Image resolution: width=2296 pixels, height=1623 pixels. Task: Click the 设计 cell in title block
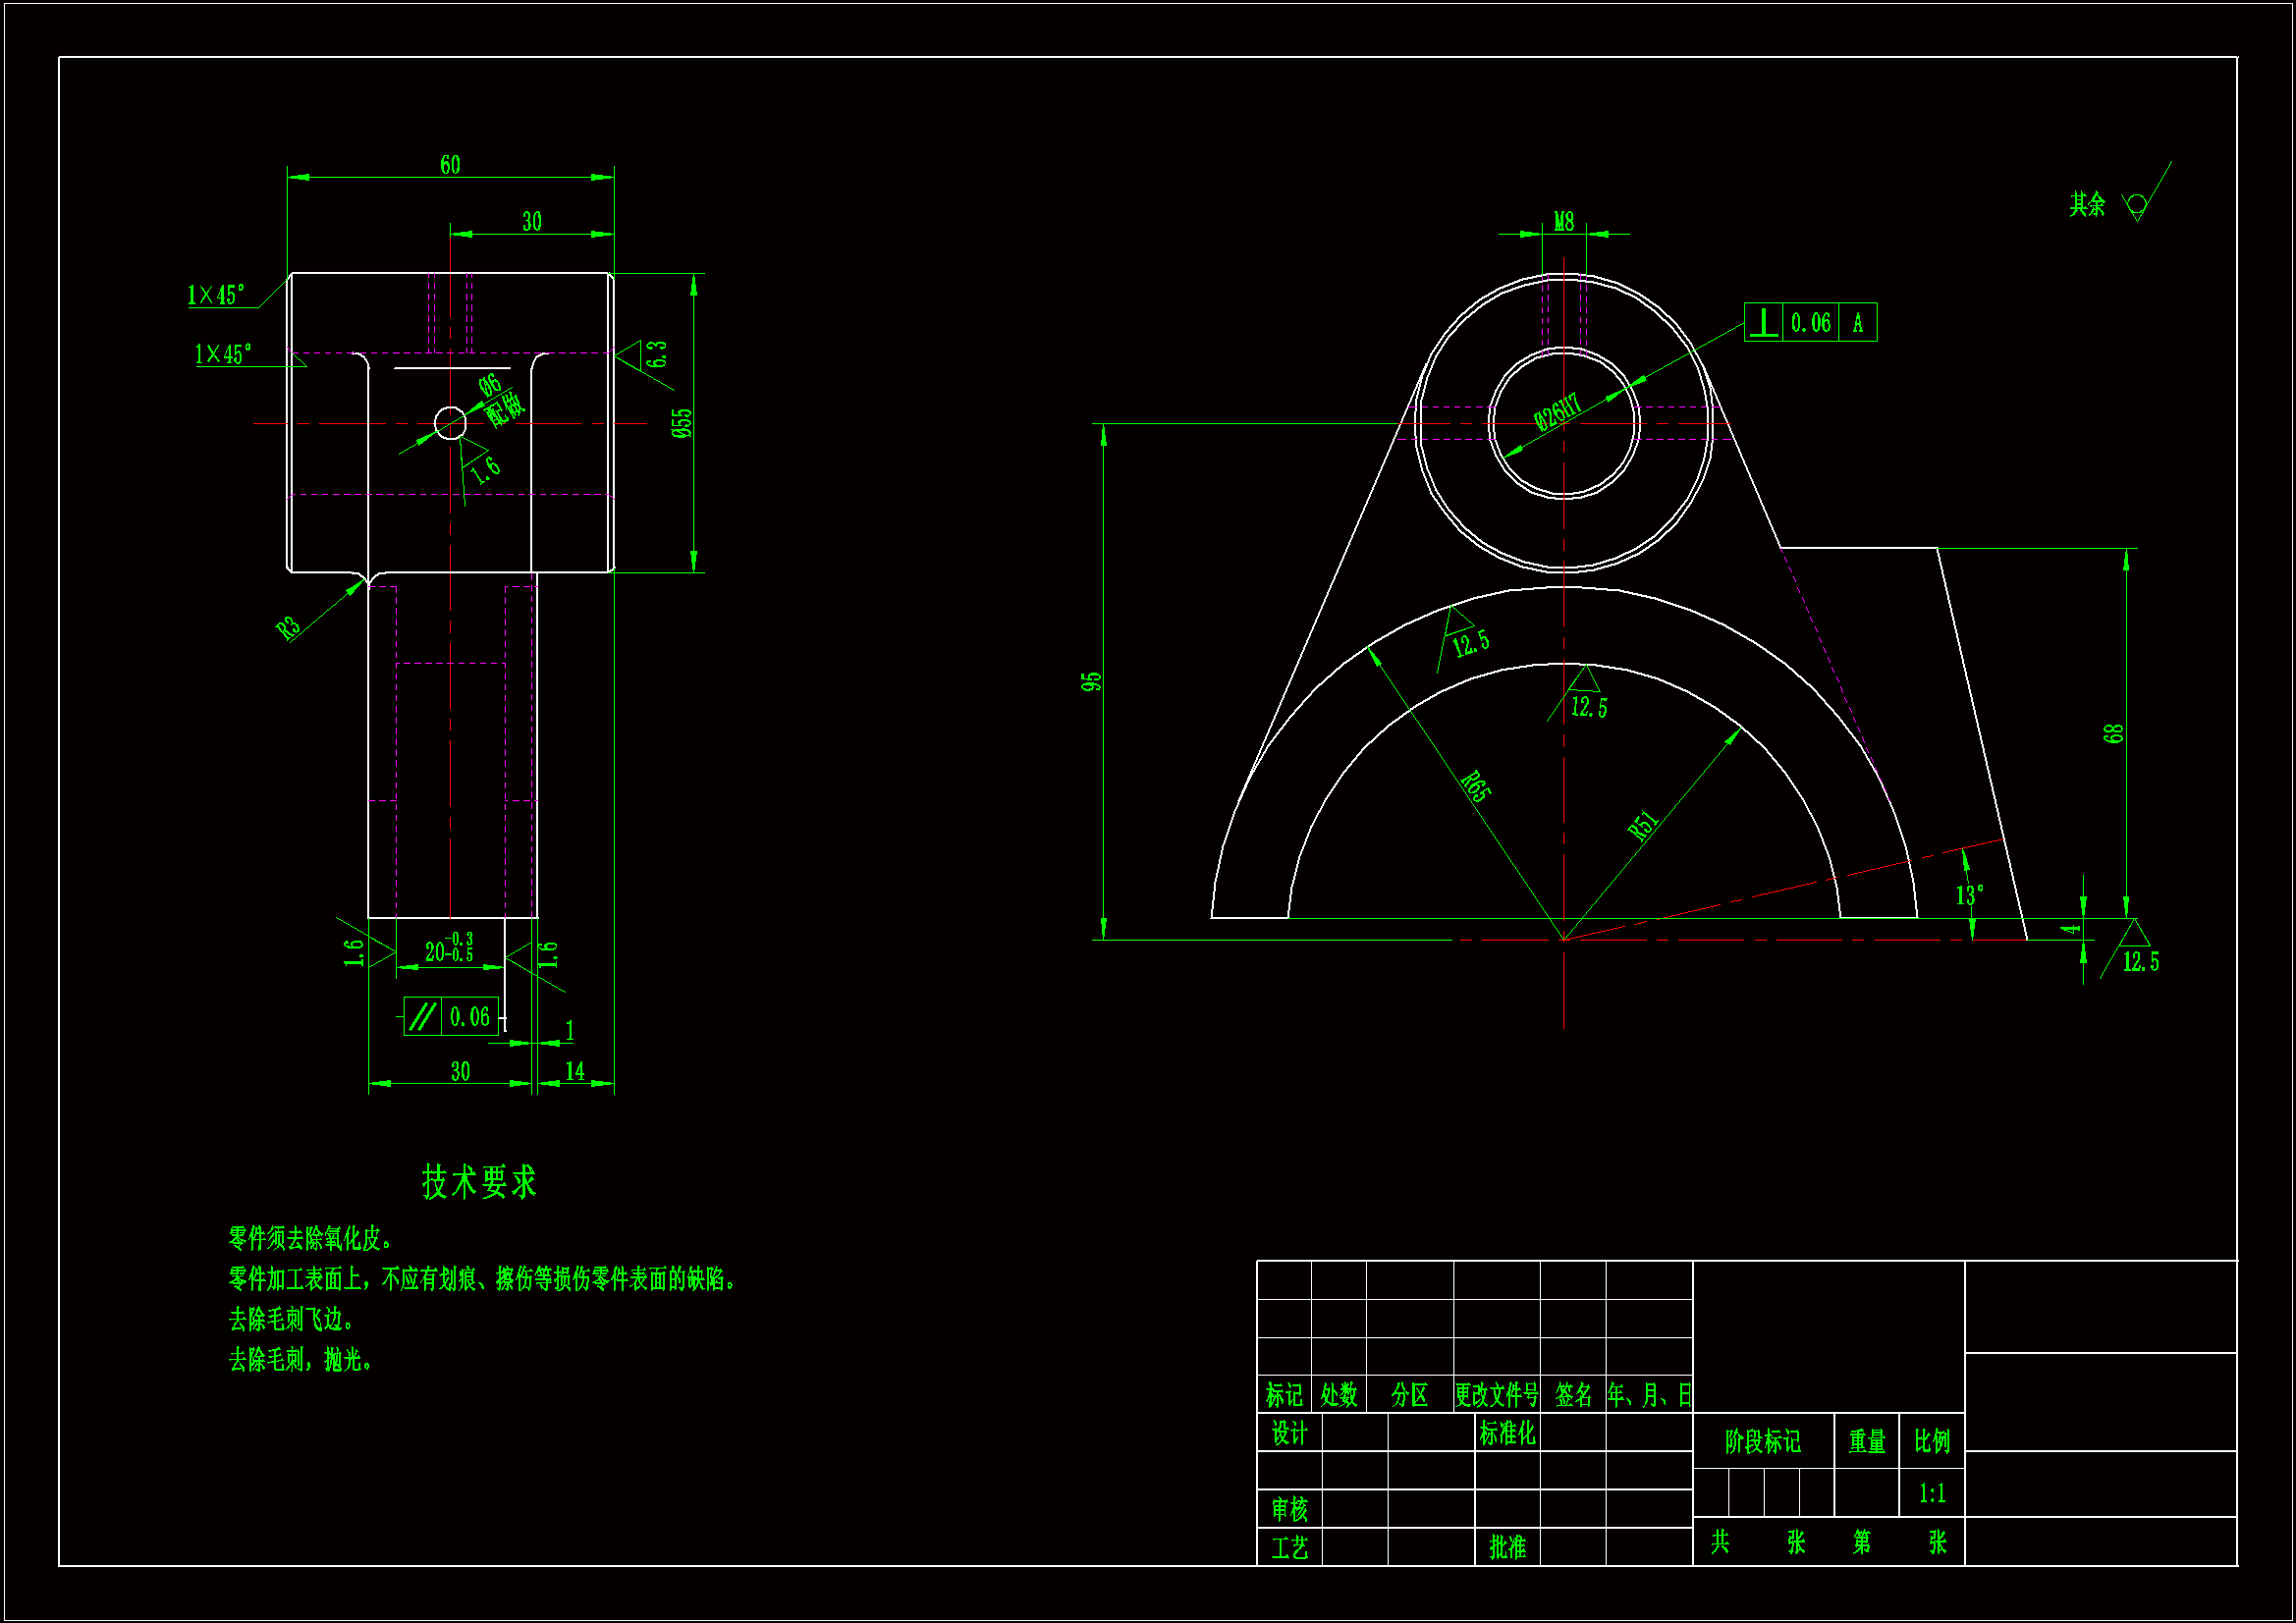coord(1288,1433)
